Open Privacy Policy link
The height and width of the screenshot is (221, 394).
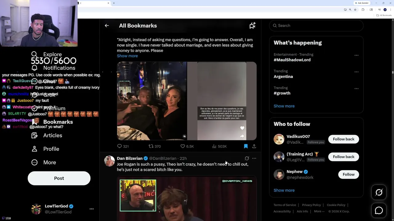[312, 205]
